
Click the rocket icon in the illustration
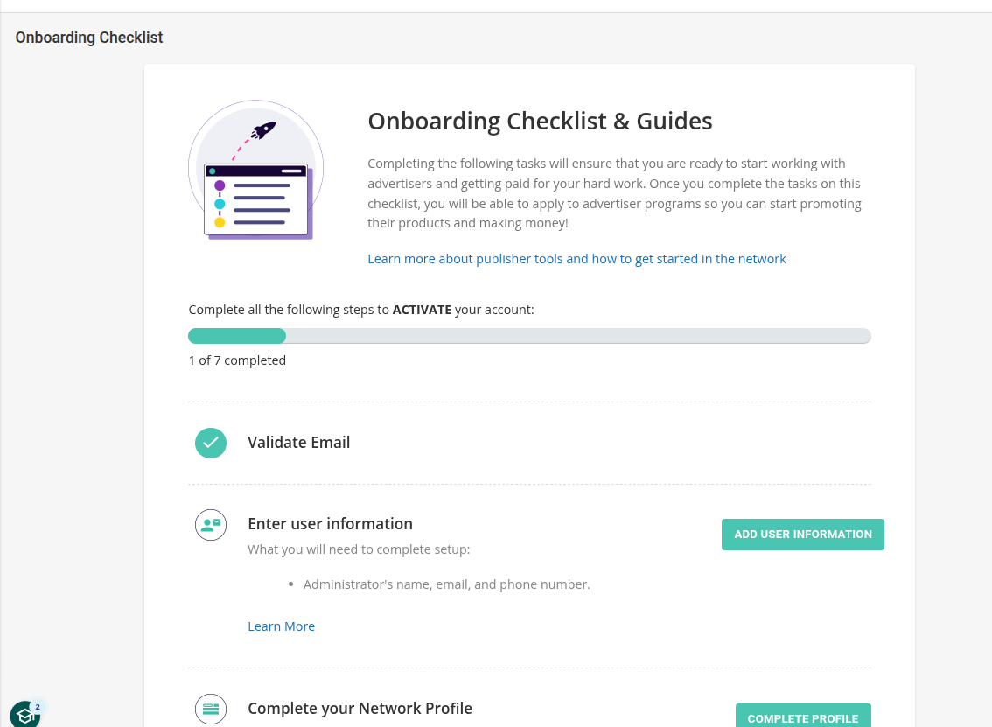point(262,131)
